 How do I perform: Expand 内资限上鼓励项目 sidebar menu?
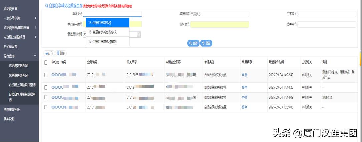(x=19, y=37)
